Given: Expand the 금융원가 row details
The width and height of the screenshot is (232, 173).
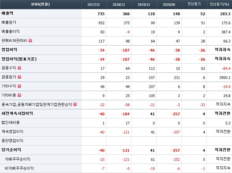Looking at the screenshot, I should coord(19,77).
